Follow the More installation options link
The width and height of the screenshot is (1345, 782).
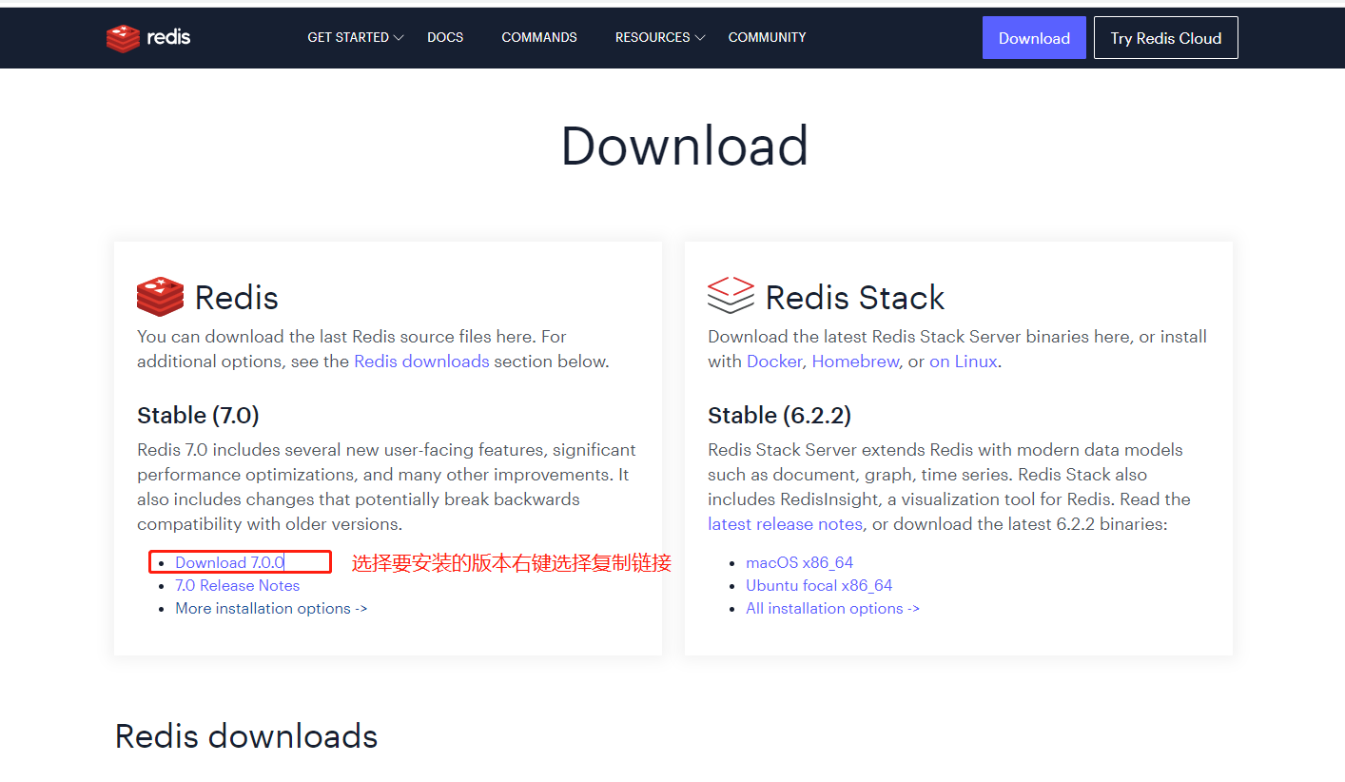point(271,609)
